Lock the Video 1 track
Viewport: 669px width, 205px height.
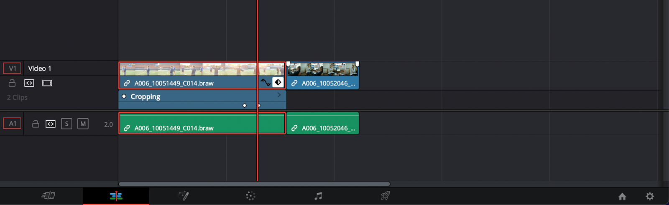pos(12,83)
